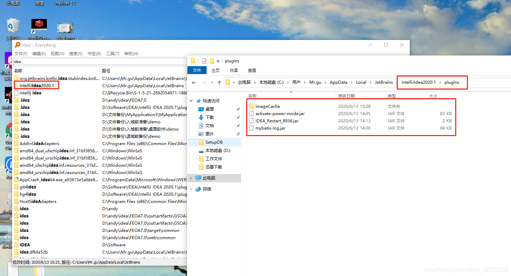
Task: Open 本地磁盘 (D:) in sidebar
Action: 218,150
